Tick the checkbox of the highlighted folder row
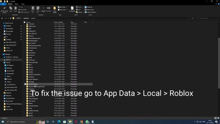This screenshot has height=124, width=220. (x=25, y=84)
